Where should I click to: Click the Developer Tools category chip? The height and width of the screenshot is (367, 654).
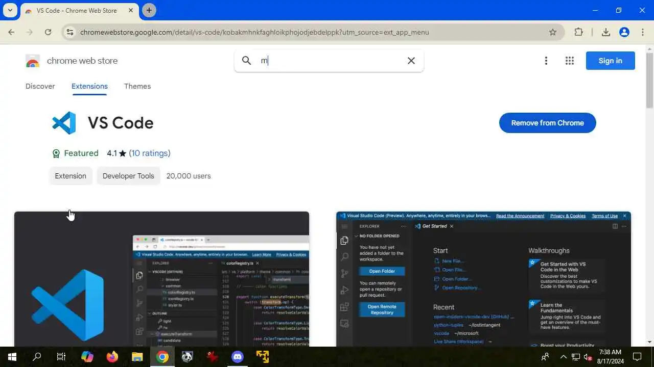tap(128, 176)
